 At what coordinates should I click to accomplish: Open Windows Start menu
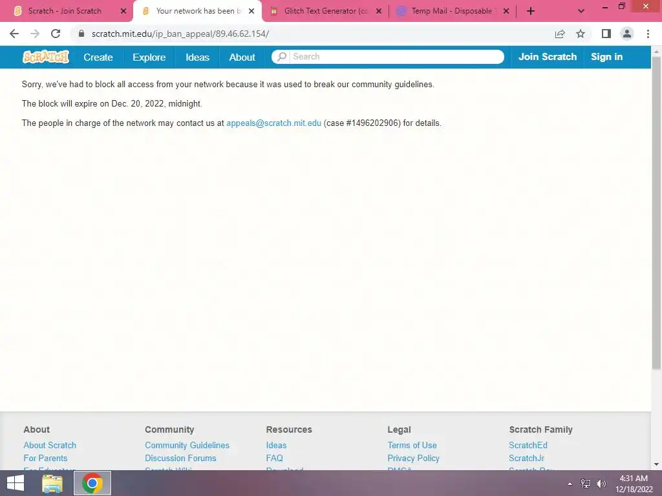[x=16, y=483]
